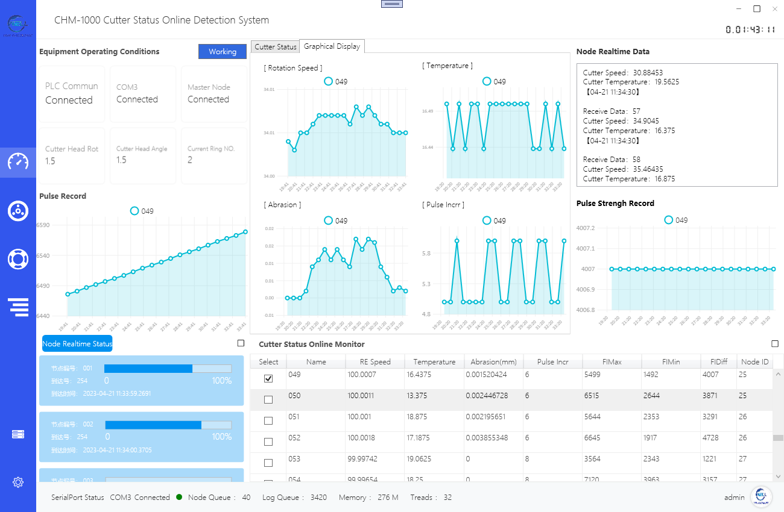Toggle the 049 legend in Pulse Strengh Record
The width and height of the screenshot is (784, 512).
pyautogui.click(x=675, y=220)
